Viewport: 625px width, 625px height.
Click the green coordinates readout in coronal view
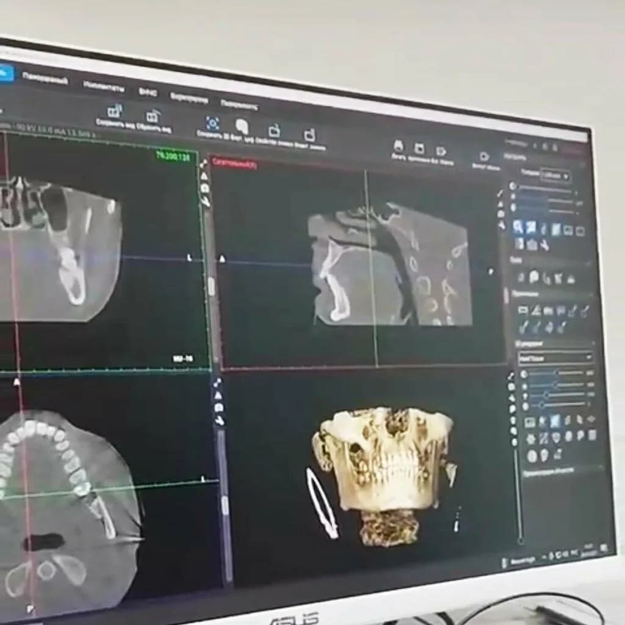173,156
